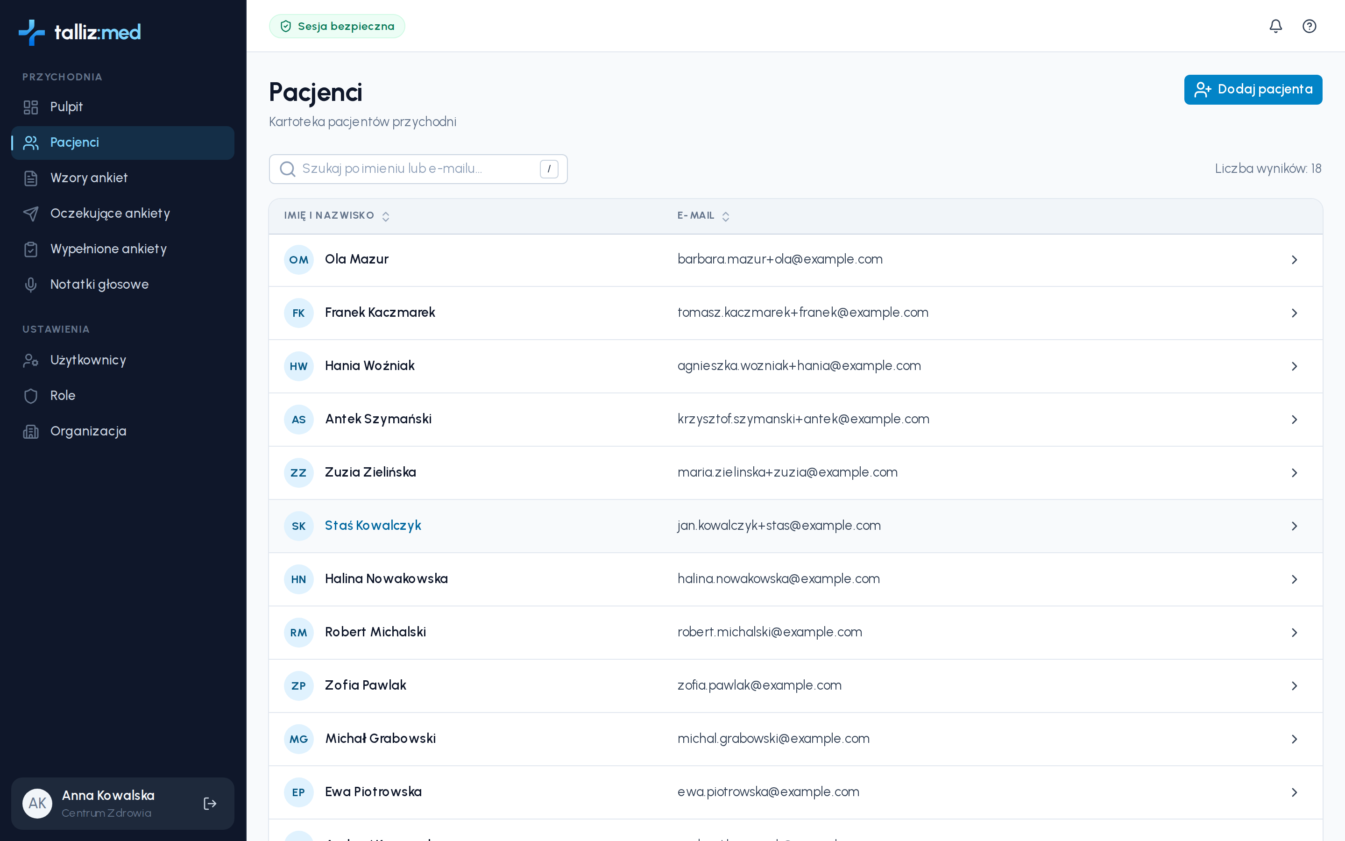Click the microphone Notatki głosowe icon

(30, 285)
